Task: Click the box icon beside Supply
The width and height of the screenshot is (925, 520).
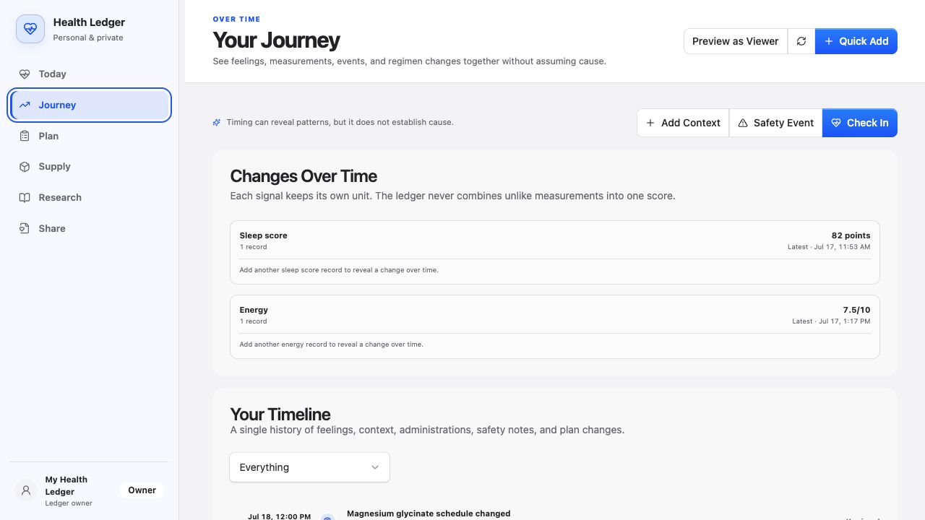Action: tap(25, 167)
